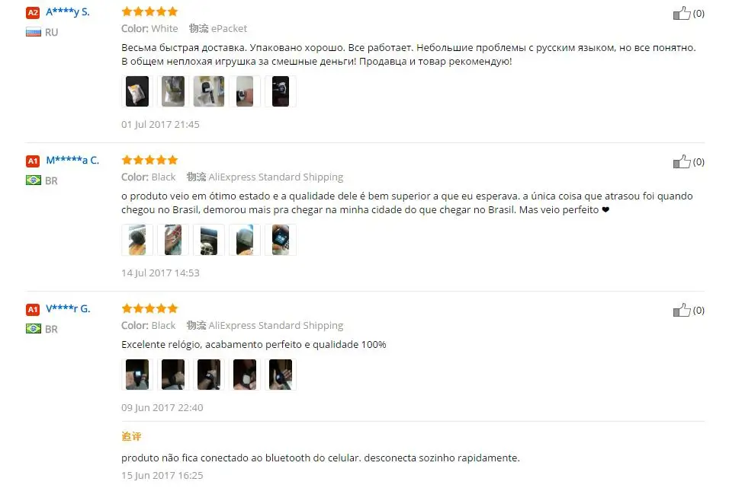Click the Russian flag icon under A****y S.
Image resolution: width=729 pixels, height=488 pixels.
(34, 32)
